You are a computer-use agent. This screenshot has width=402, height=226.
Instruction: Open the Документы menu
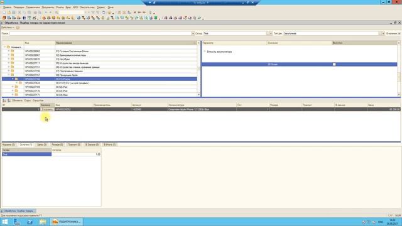(48, 8)
